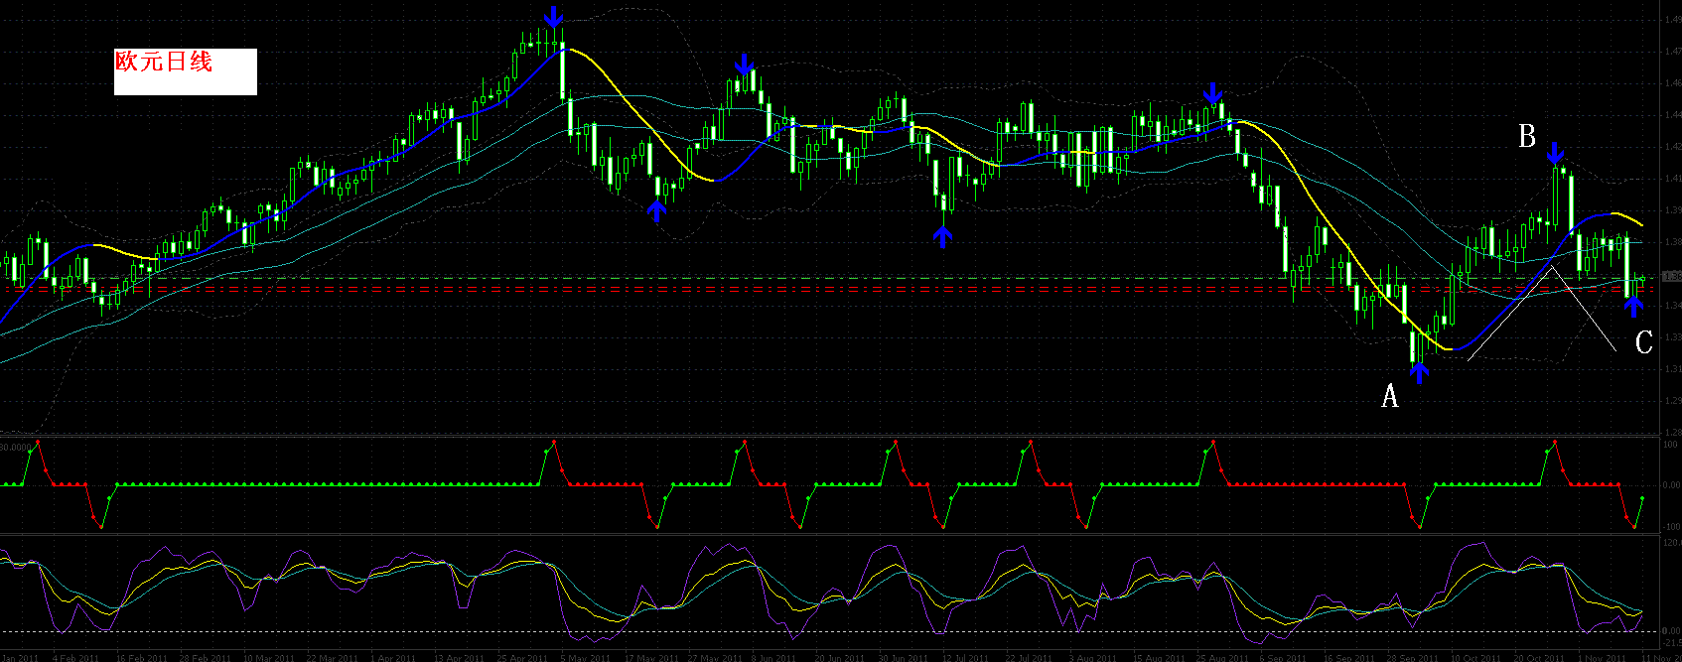Viewport: 1682px width, 662px height.
Task: Click the 6 Sep 2011 date on the time axis
Action: point(1283,657)
